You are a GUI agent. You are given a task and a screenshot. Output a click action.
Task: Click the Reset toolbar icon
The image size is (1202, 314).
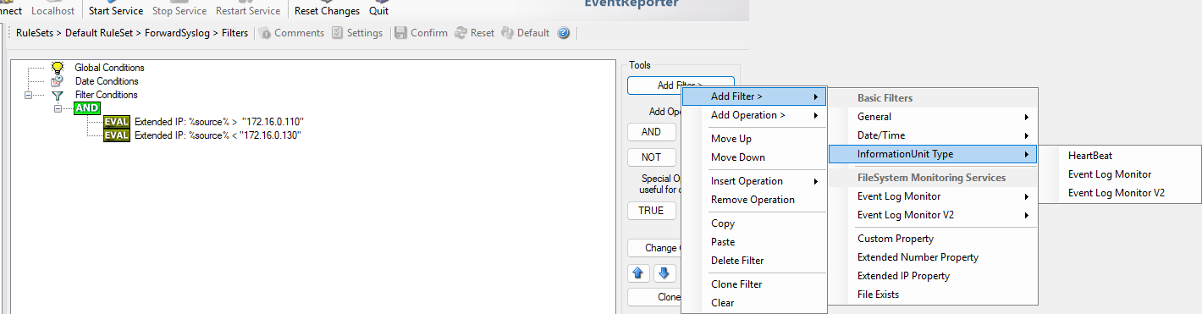pyautogui.click(x=461, y=33)
